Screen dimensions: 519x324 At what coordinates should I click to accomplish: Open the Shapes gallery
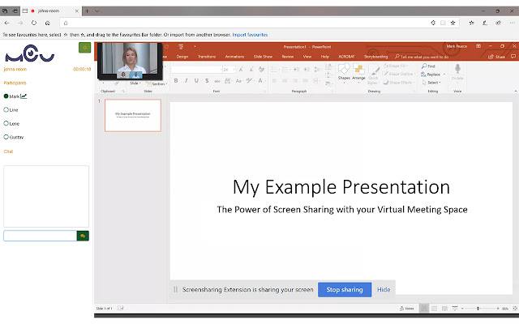[x=344, y=75]
